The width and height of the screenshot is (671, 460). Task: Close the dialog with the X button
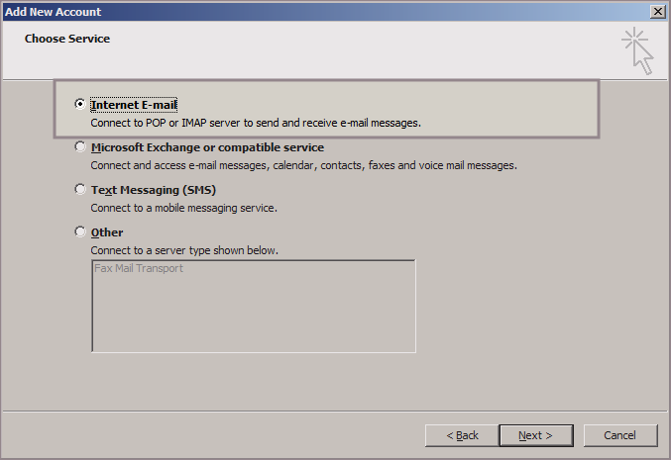[657, 11]
